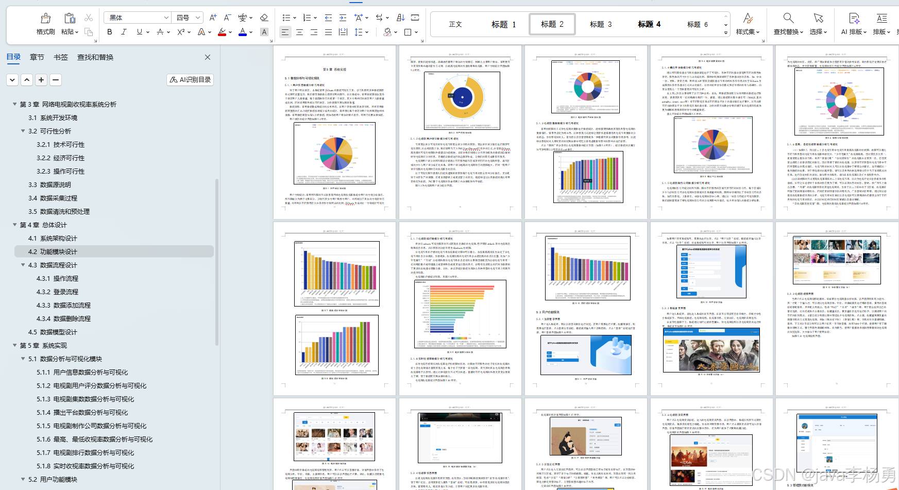
Task: Collapse the 4.3 数据流程设计 node
Action: click(x=23, y=265)
